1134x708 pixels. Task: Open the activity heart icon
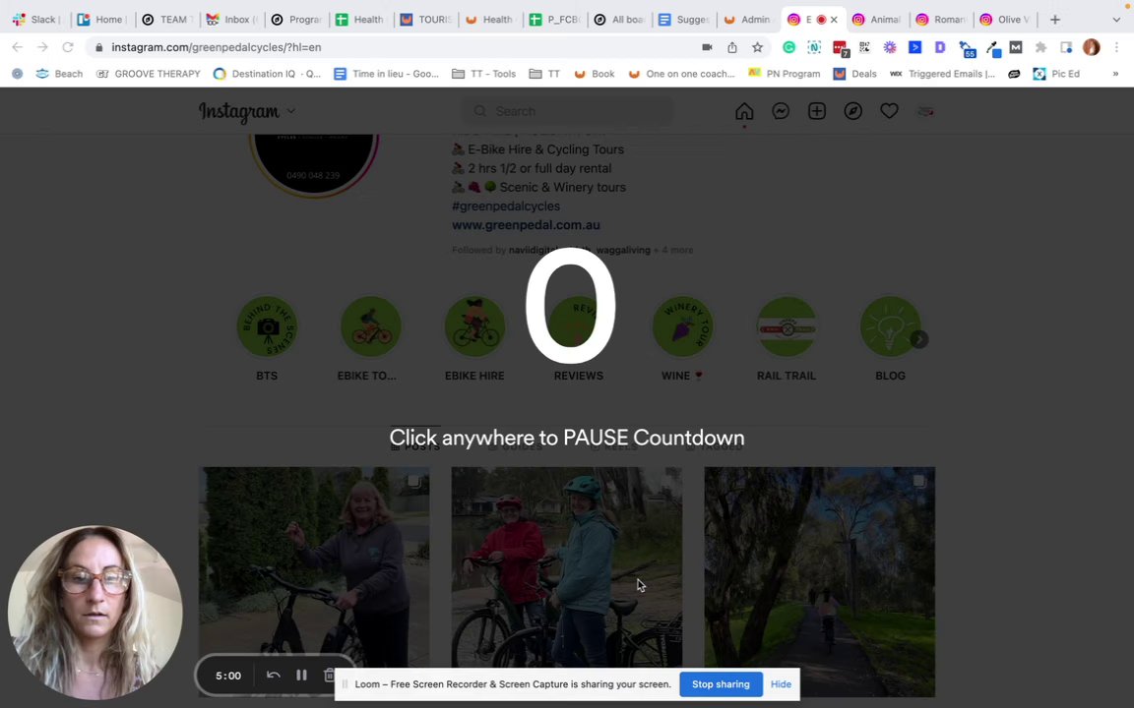tap(889, 111)
